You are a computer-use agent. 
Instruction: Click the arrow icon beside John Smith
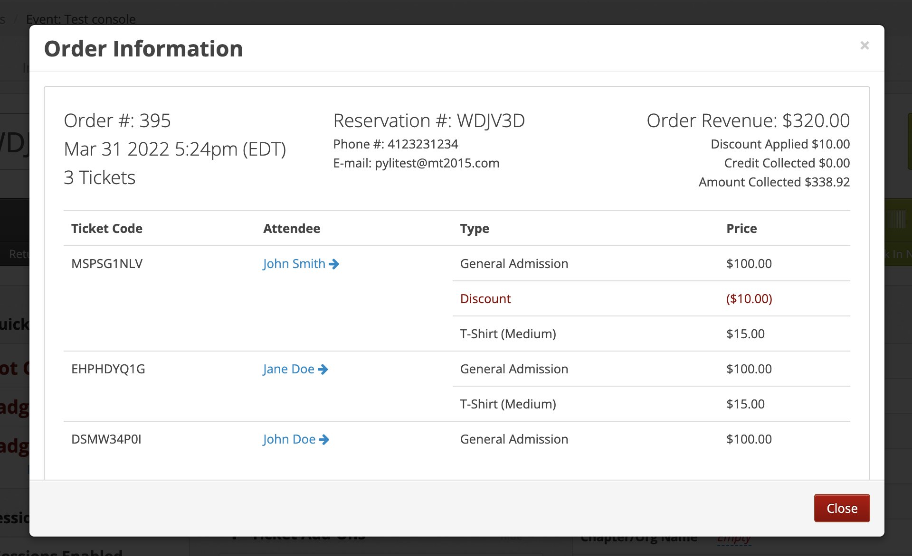pos(334,264)
